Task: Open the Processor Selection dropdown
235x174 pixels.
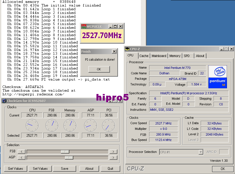Action: point(201,152)
